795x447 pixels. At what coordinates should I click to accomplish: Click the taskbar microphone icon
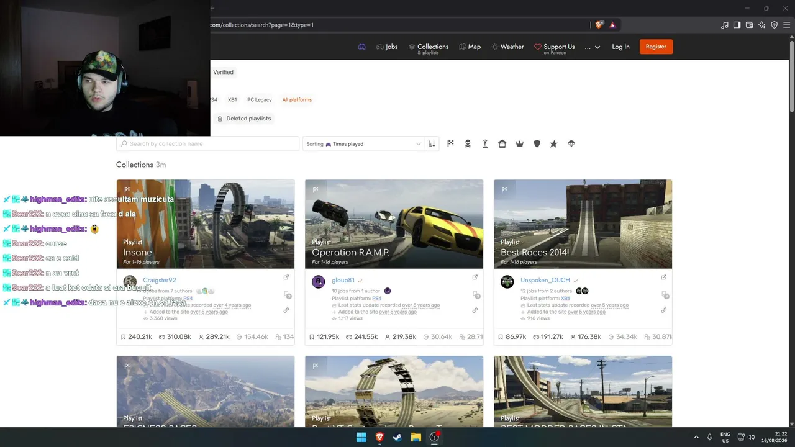709,437
